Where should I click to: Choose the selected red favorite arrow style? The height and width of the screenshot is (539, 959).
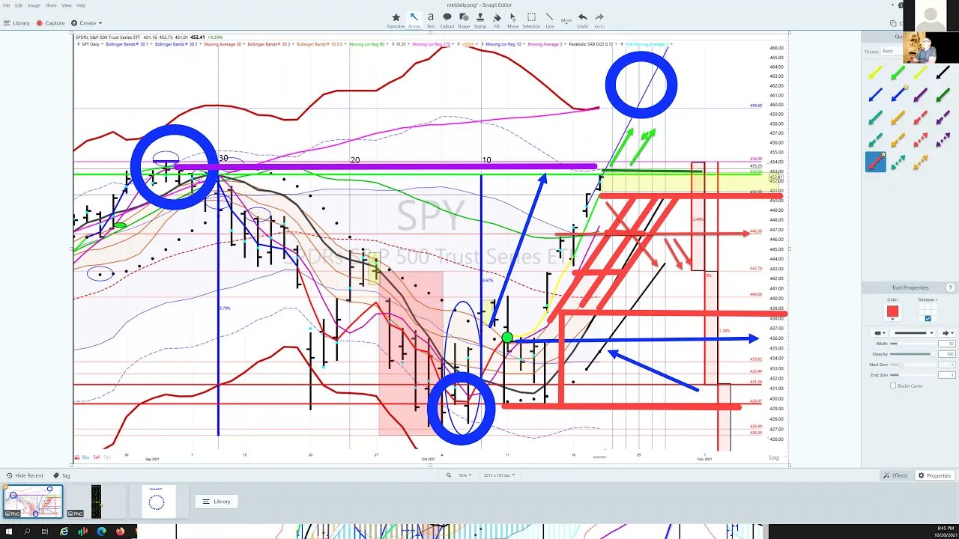(875, 162)
